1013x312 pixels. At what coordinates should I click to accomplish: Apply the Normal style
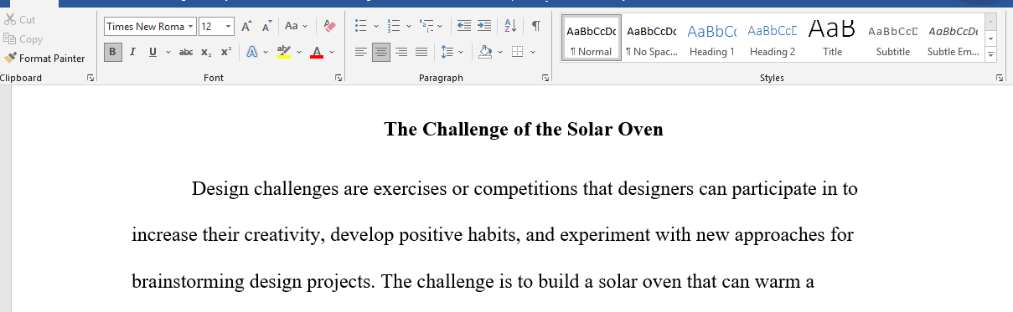click(592, 38)
